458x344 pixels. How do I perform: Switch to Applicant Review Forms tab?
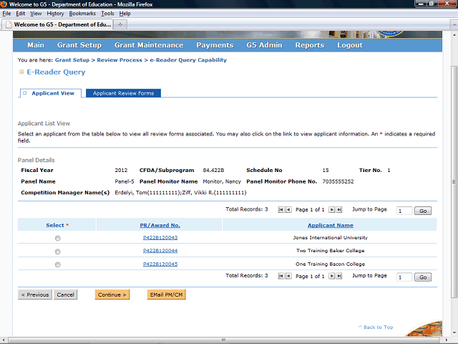pos(123,93)
